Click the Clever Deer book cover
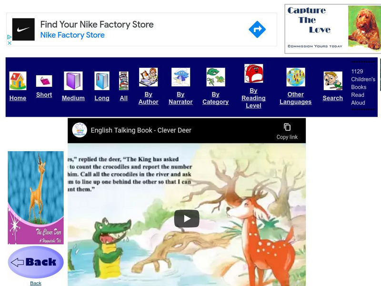The height and width of the screenshot is (286, 381). click(x=36, y=198)
